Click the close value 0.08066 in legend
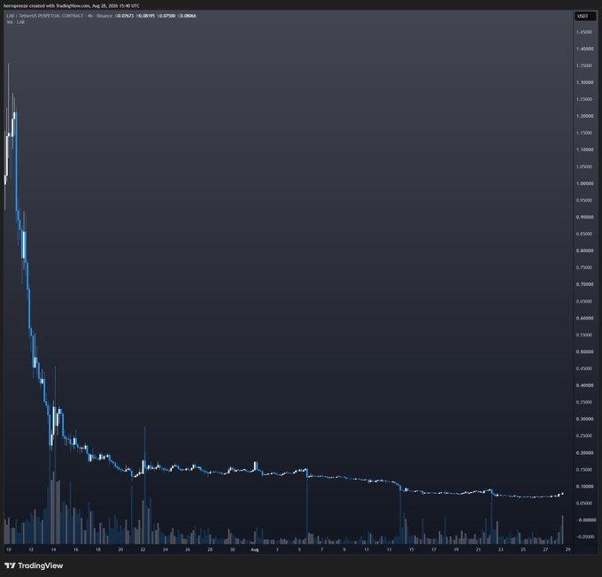Image resolution: width=602 pixels, height=577 pixels. coord(187,16)
